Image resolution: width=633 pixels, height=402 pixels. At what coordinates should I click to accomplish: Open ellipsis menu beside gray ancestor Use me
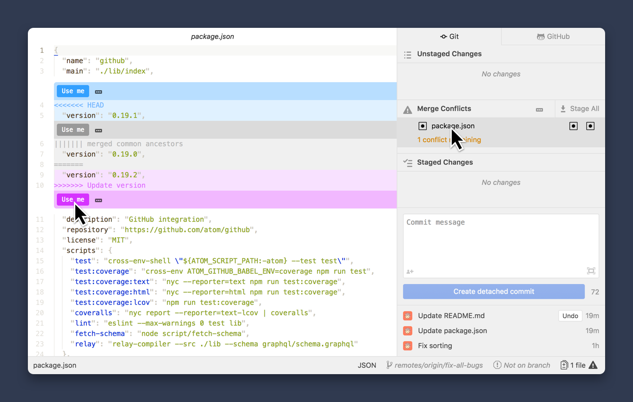(x=99, y=130)
